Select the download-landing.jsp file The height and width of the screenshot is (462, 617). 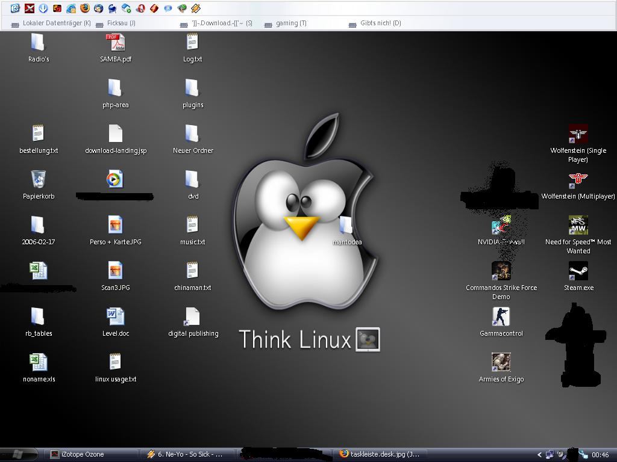point(115,140)
